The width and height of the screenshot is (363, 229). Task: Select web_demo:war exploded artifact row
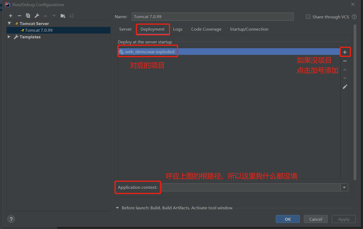tap(229, 52)
